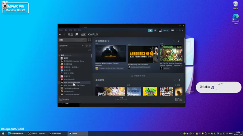Switch to START云游戏 taskbar item
This screenshot has width=243, height=136.
57,134
